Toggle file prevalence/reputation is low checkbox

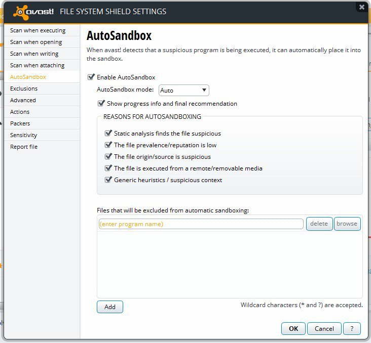(x=108, y=145)
